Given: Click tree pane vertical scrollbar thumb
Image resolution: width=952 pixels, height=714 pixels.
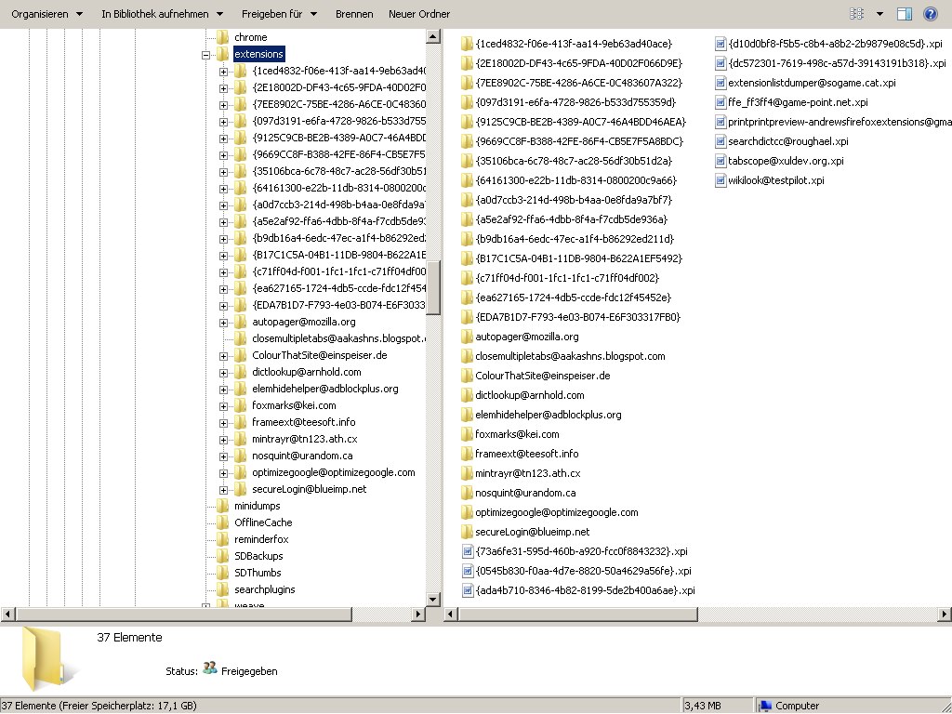Looking at the screenshot, I should [x=433, y=288].
